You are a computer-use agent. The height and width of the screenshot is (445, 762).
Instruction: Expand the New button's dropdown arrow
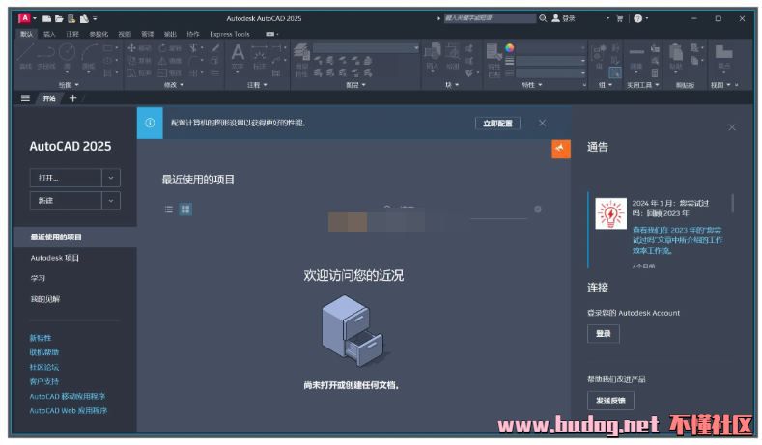click(x=111, y=200)
